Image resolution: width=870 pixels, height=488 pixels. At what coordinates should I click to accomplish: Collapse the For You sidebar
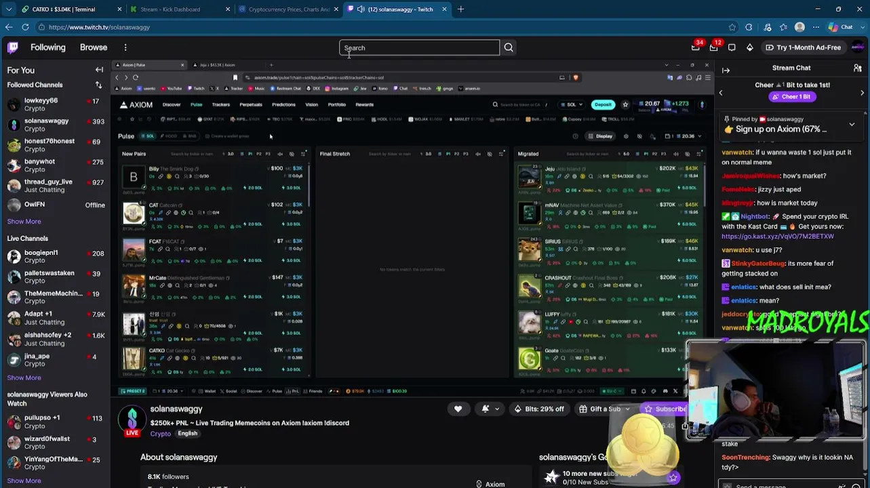point(99,70)
